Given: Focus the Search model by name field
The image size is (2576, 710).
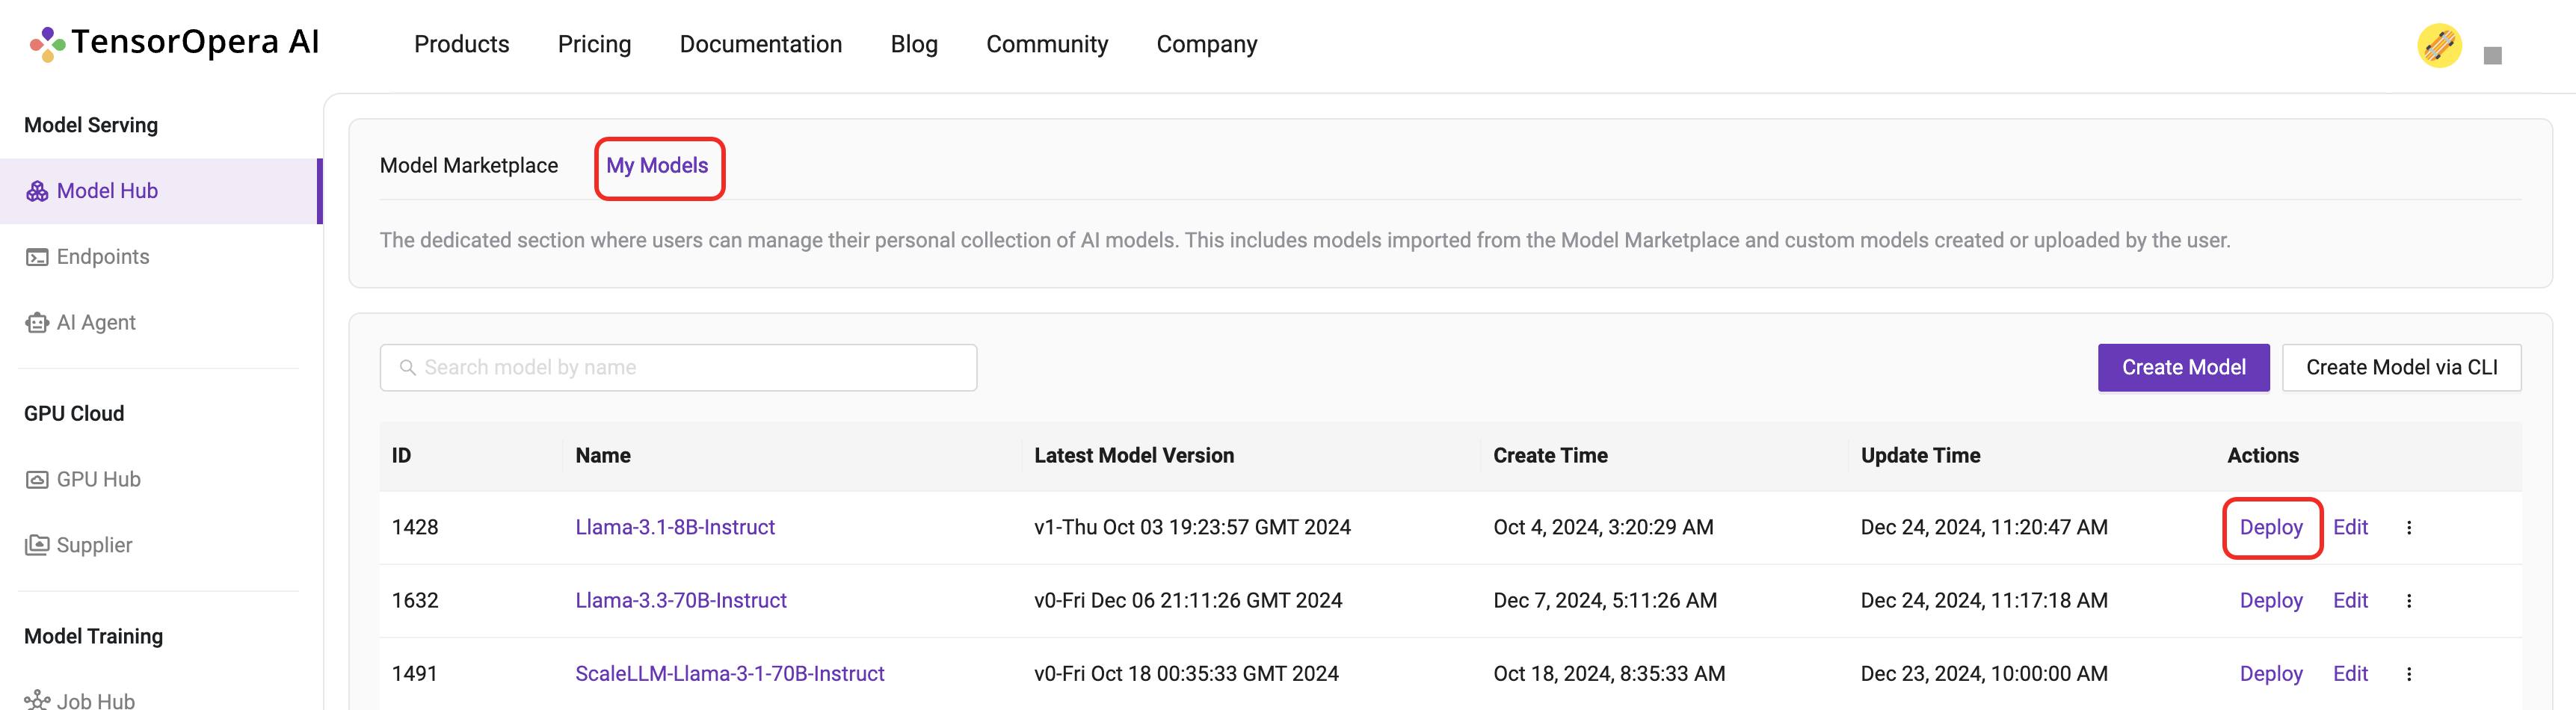Looking at the screenshot, I should pyautogui.click(x=678, y=368).
